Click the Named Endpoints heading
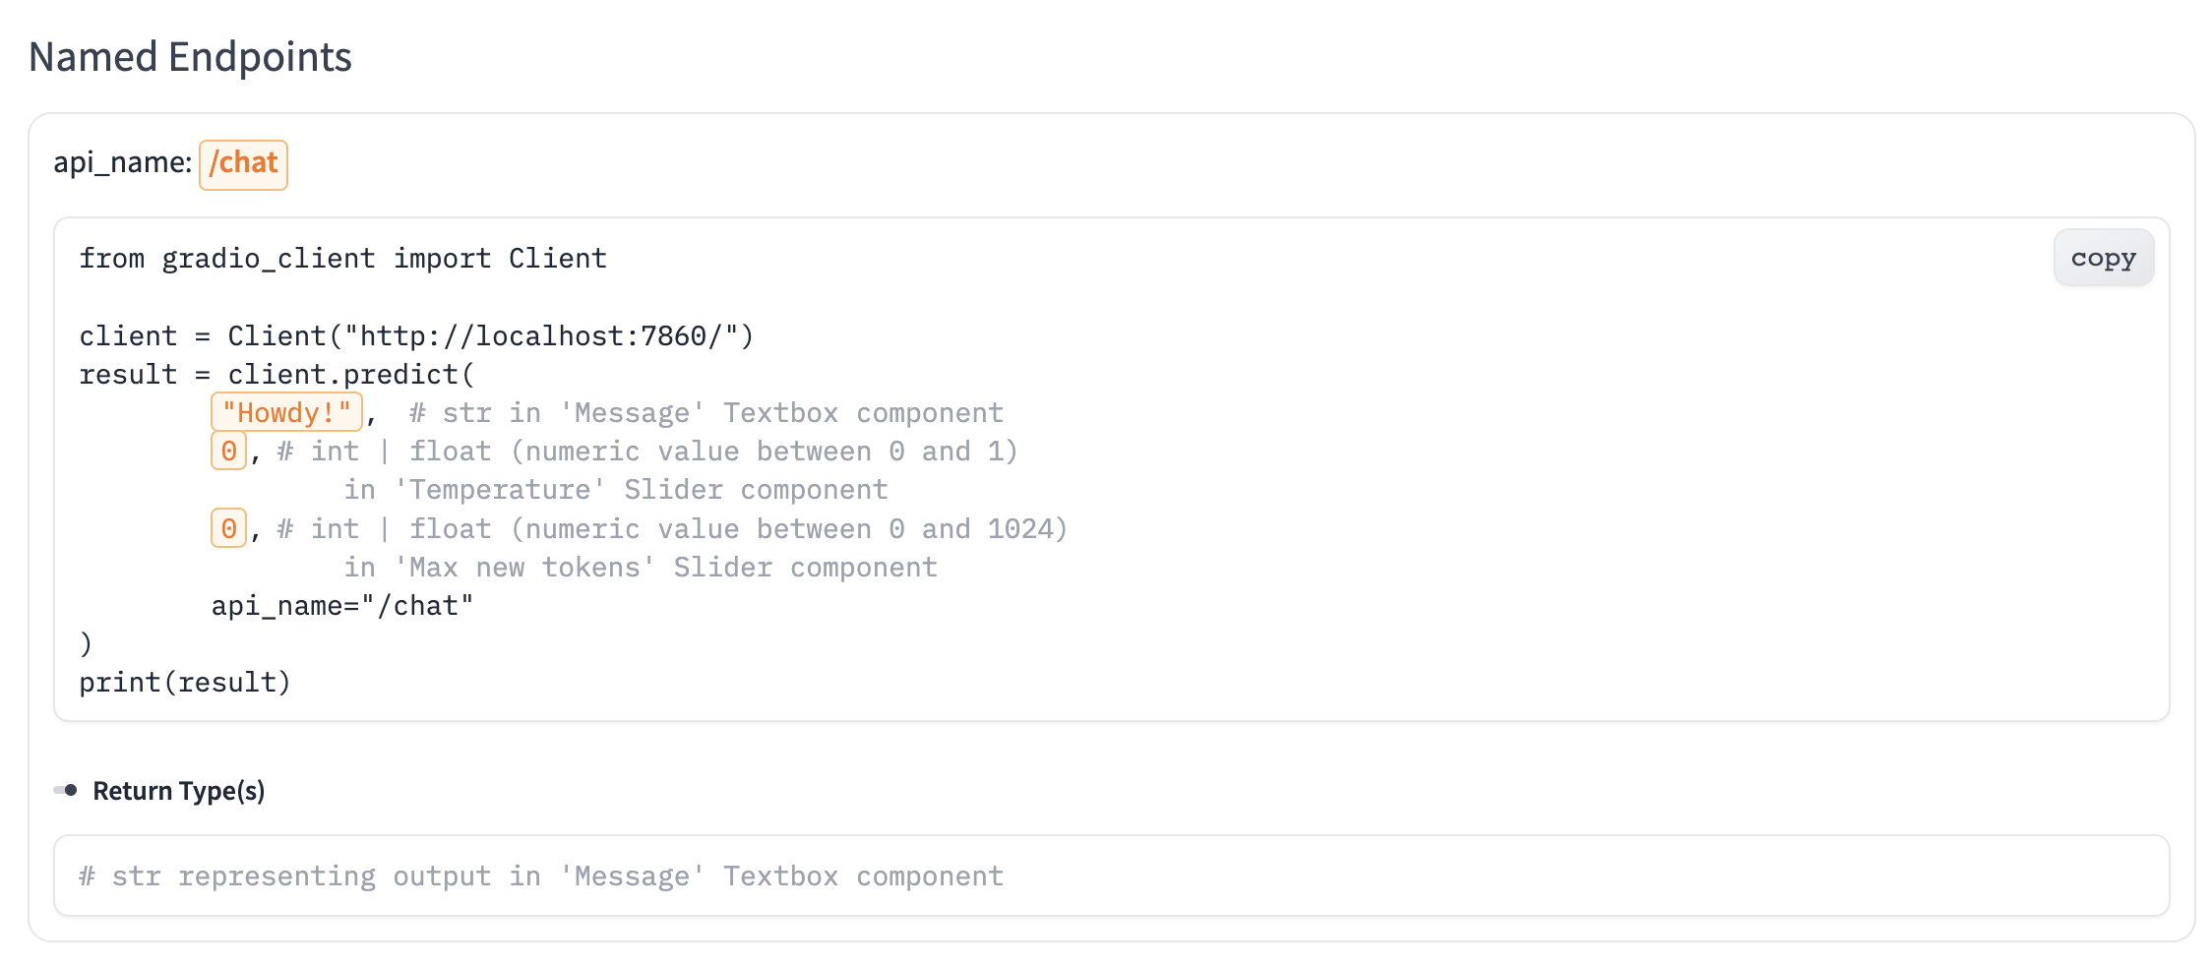The image size is (2210, 966). coord(192,57)
